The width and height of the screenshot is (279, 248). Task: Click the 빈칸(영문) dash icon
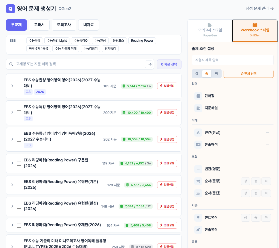198,169
